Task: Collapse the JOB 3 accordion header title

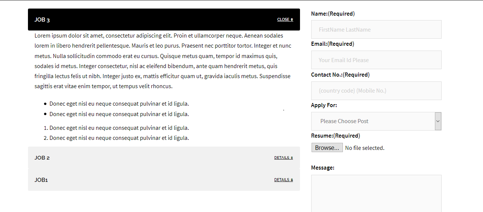Action: (x=42, y=20)
